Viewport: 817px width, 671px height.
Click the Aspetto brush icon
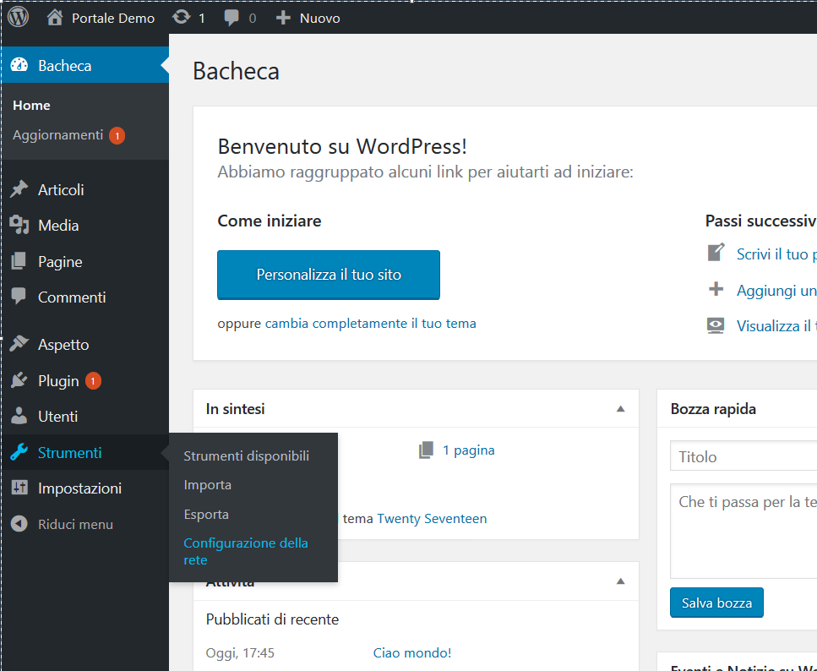pos(19,345)
